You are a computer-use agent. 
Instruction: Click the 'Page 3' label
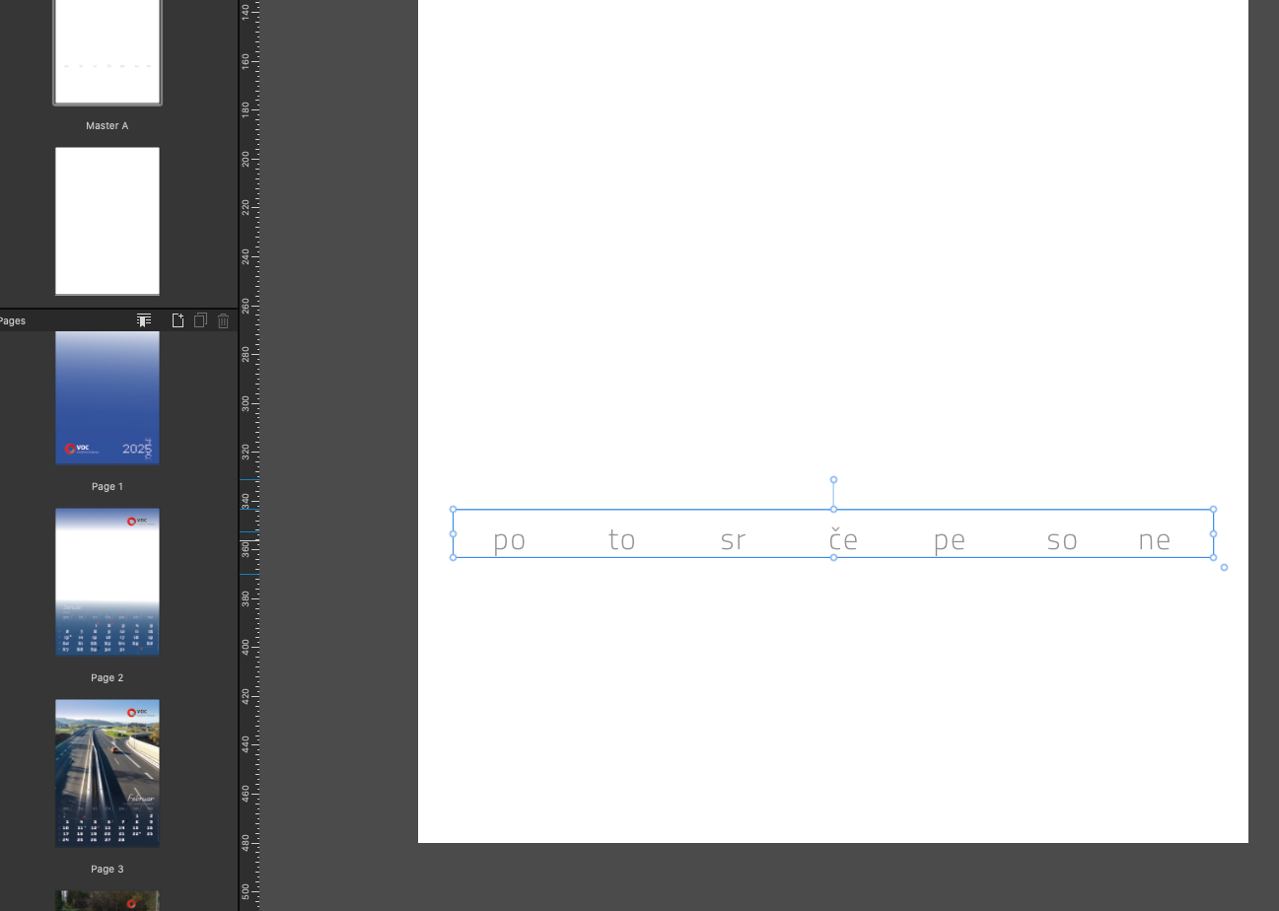(x=107, y=870)
